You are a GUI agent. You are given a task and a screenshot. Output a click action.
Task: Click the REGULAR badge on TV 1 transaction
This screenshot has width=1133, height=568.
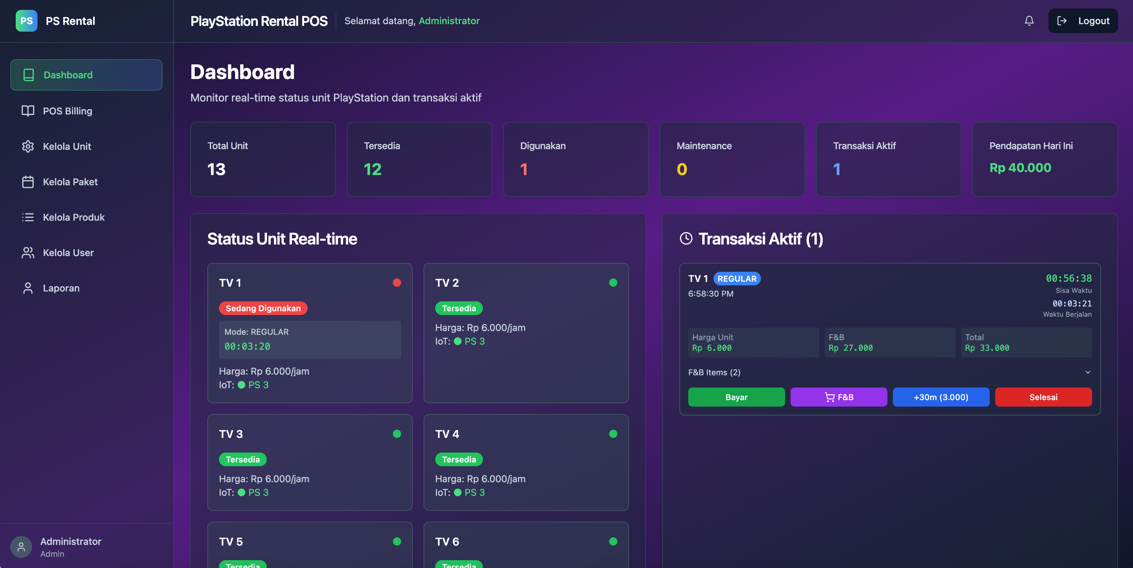click(x=737, y=279)
